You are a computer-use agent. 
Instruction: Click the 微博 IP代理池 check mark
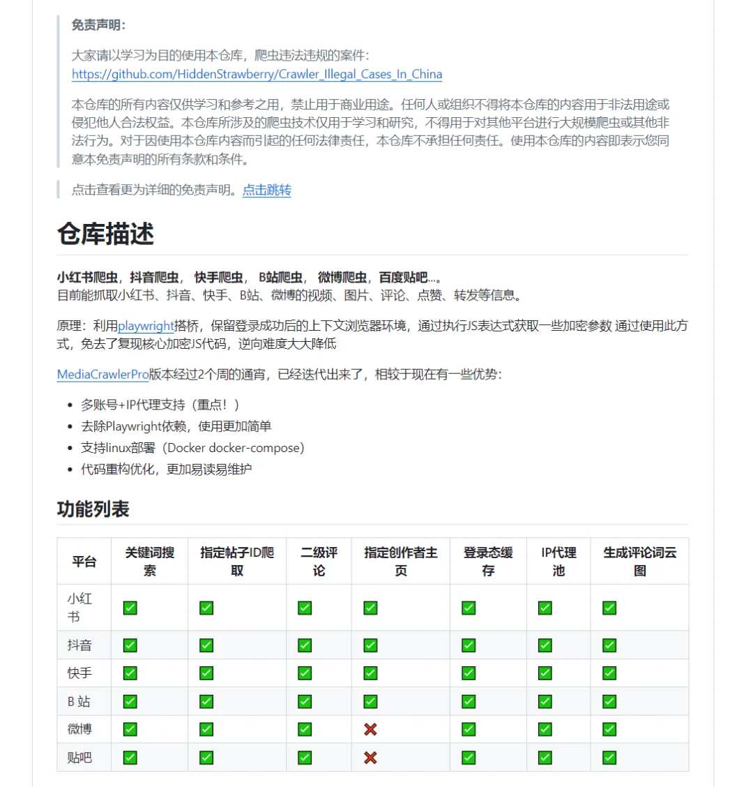(x=545, y=729)
